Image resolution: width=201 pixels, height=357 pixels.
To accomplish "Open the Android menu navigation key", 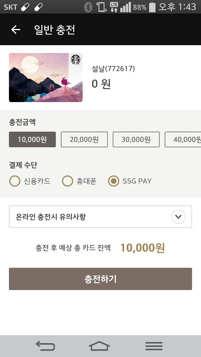I will tap(154, 346).
